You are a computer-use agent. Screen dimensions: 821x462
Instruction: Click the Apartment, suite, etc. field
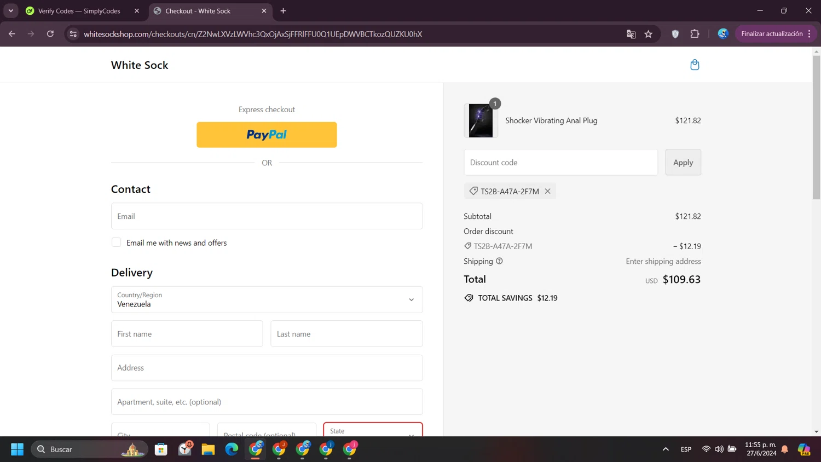[x=267, y=402]
